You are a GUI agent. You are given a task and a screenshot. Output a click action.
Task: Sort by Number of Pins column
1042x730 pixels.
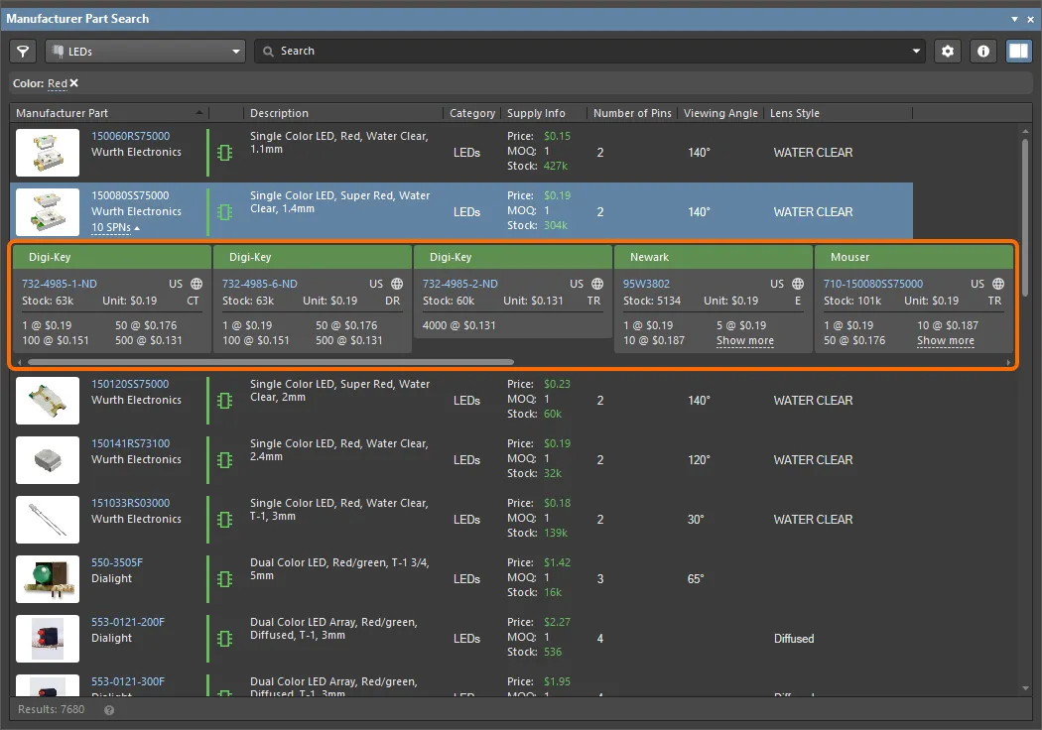[632, 113]
